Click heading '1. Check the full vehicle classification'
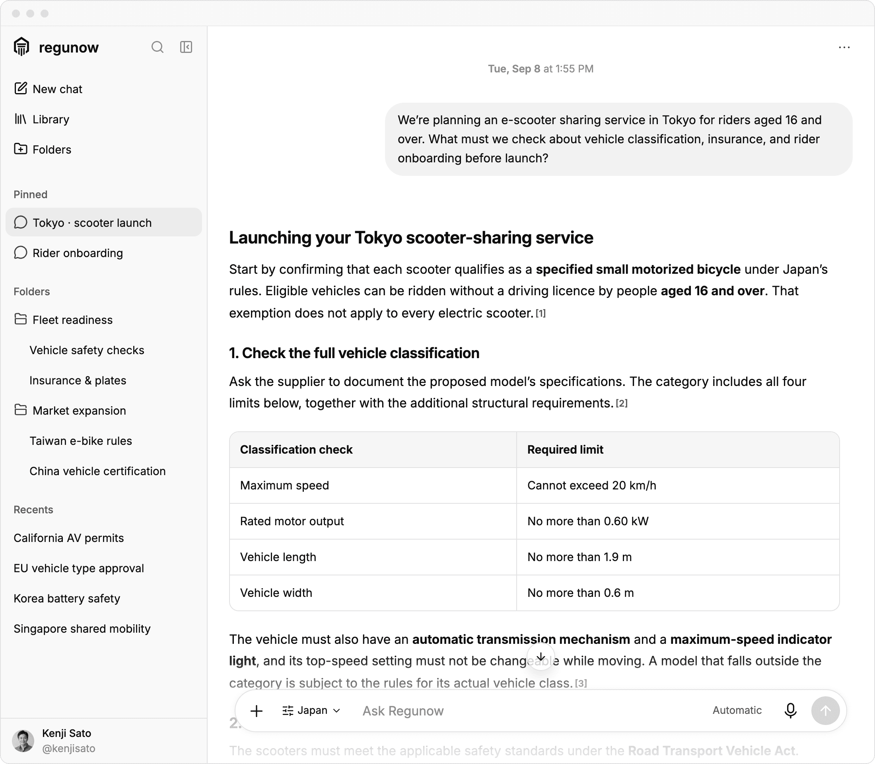The width and height of the screenshot is (875, 764). coord(354,353)
